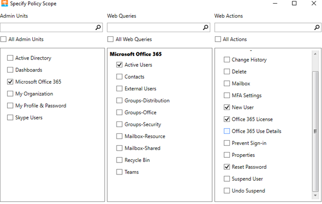Click the Admin Units column label

(x=14, y=16)
